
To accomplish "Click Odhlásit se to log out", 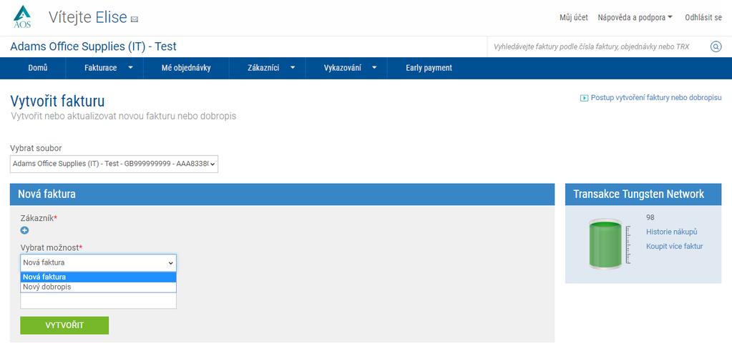I will 703,18.
